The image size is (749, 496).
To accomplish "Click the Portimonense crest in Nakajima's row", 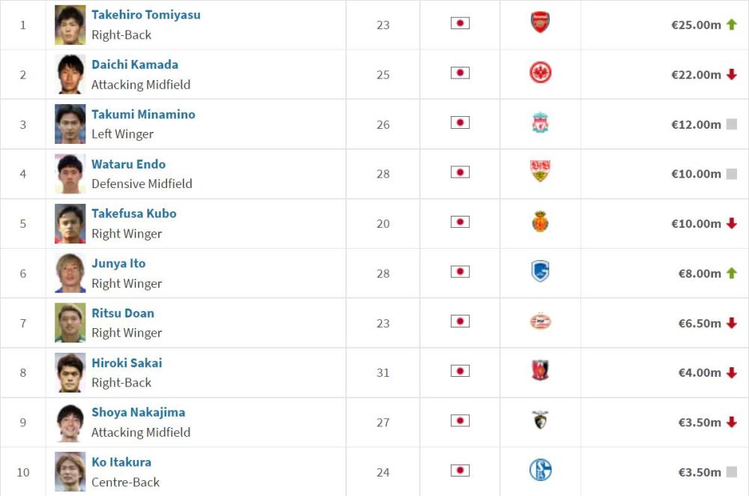I will tap(540, 420).
